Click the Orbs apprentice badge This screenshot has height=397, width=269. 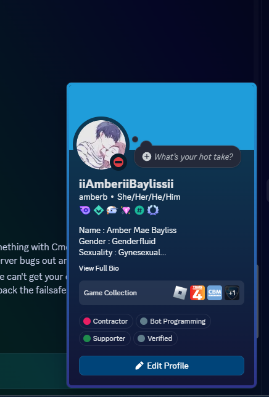112,210
